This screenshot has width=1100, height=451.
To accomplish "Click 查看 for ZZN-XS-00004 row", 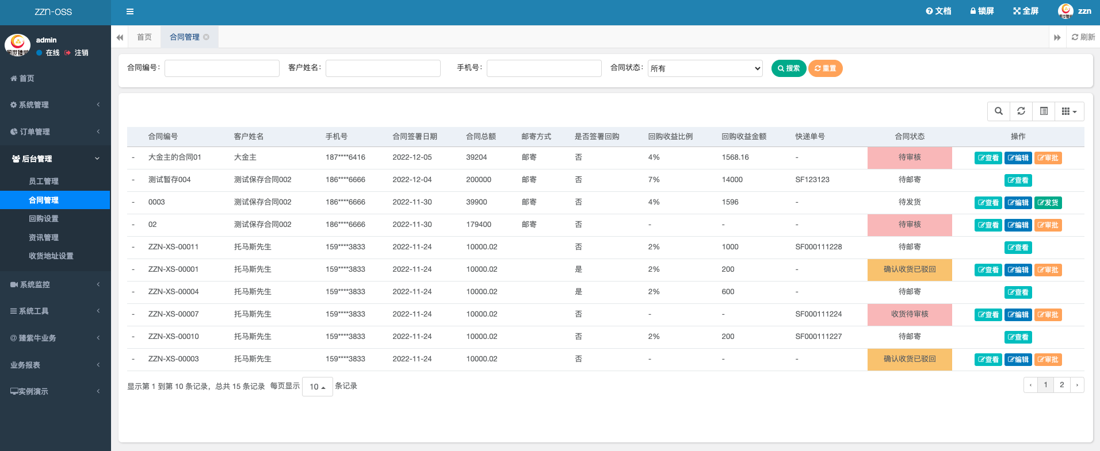I will 1018,292.
